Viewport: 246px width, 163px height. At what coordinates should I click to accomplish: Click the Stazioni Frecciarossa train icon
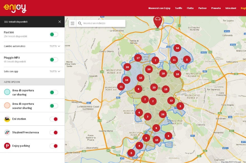(7, 132)
